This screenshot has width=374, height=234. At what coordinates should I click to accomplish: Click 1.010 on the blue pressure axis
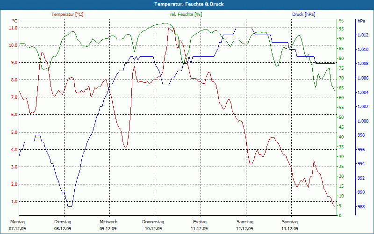click(x=363, y=50)
